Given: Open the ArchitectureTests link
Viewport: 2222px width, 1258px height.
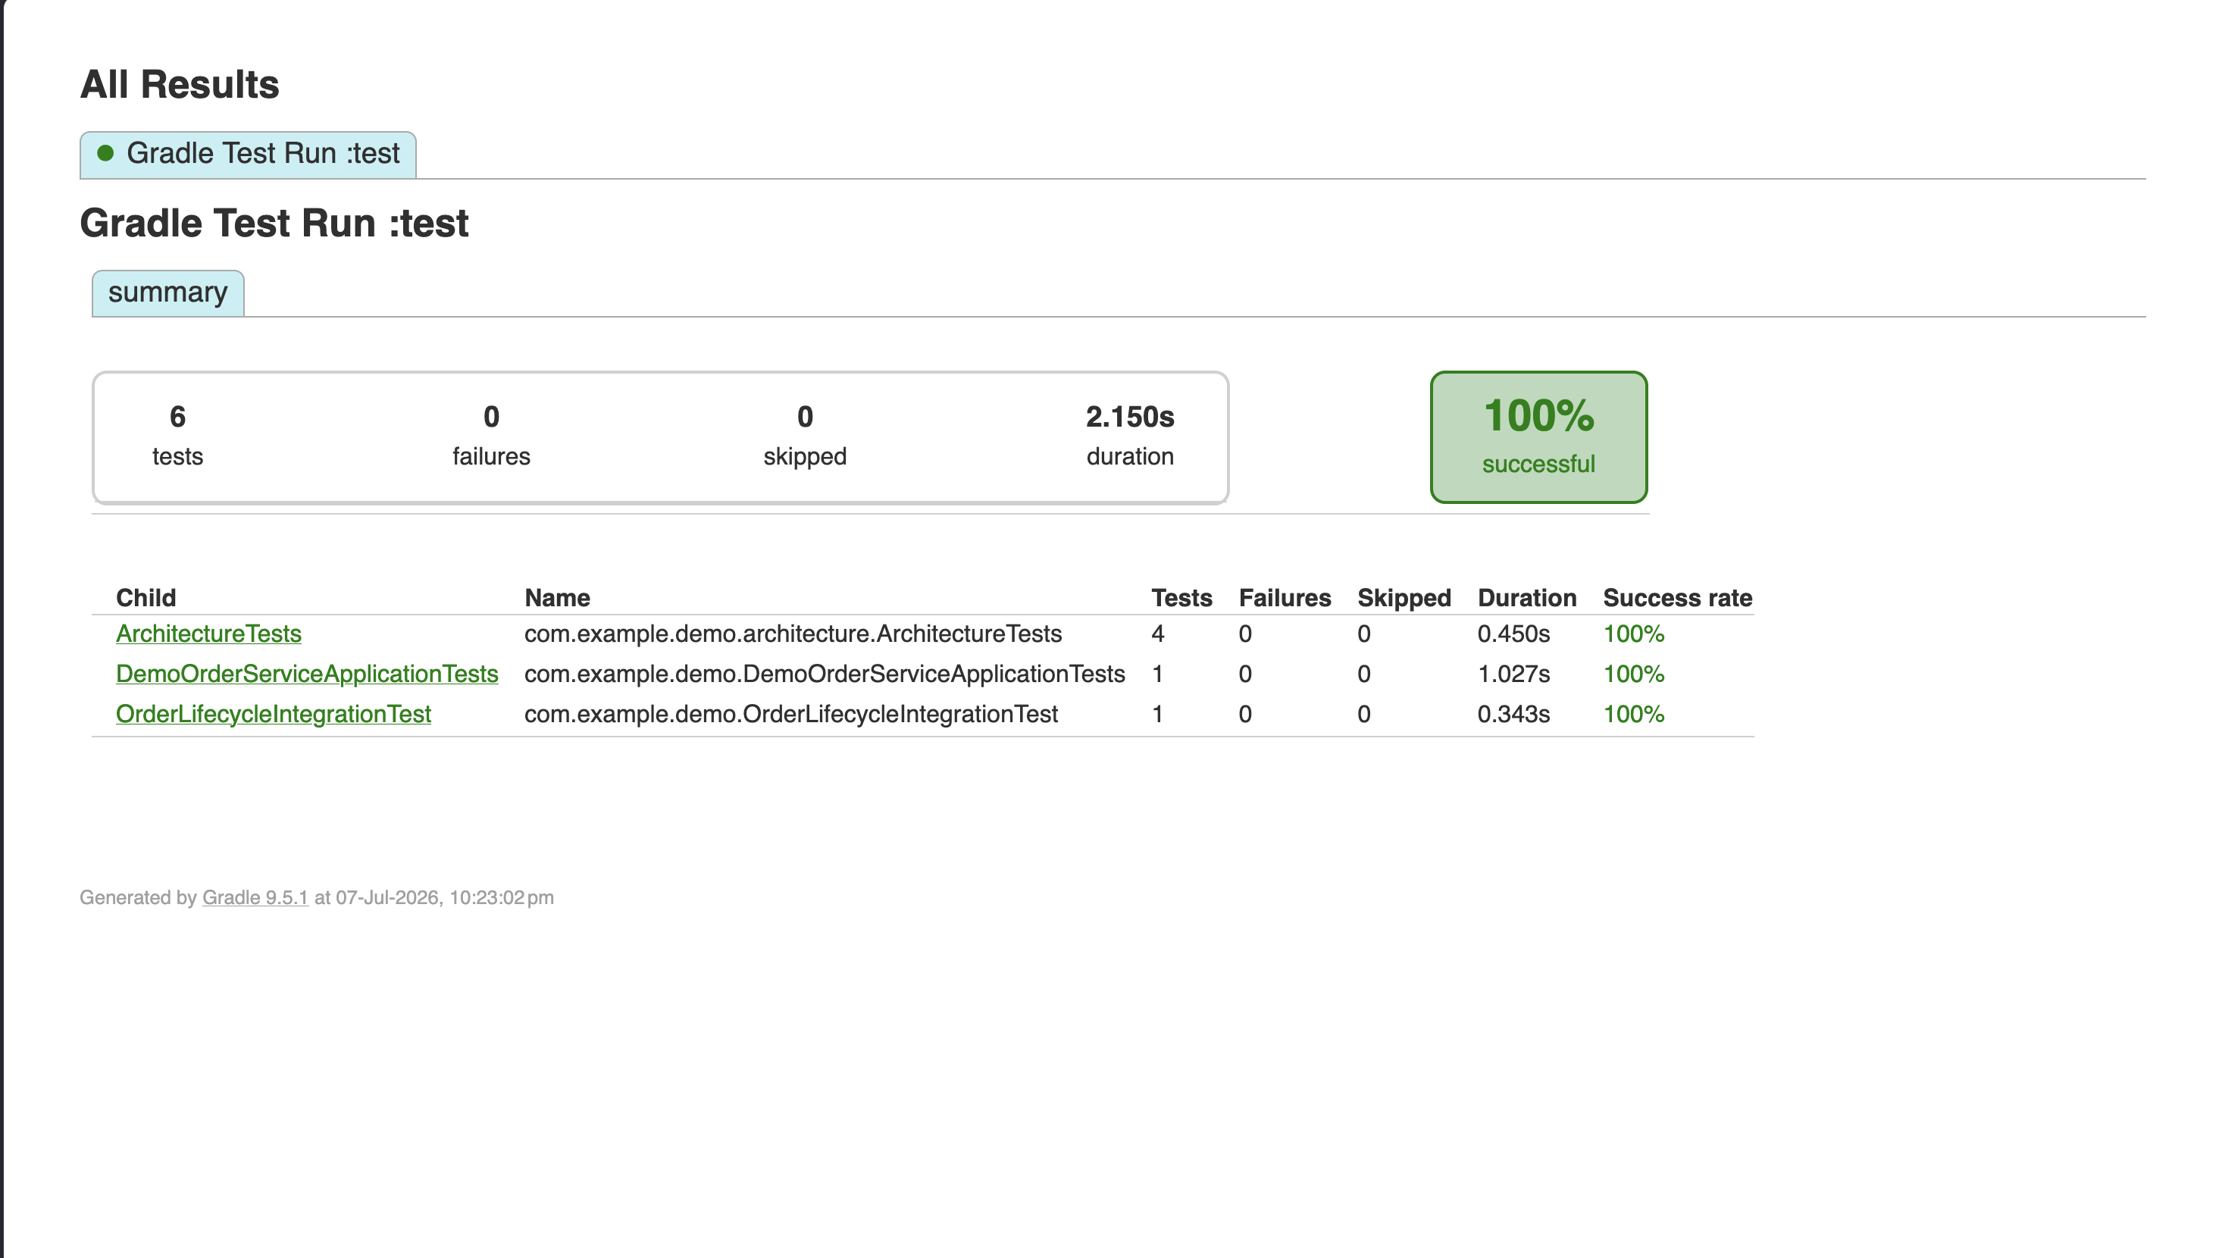Looking at the screenshot, I should coord(208,634).
